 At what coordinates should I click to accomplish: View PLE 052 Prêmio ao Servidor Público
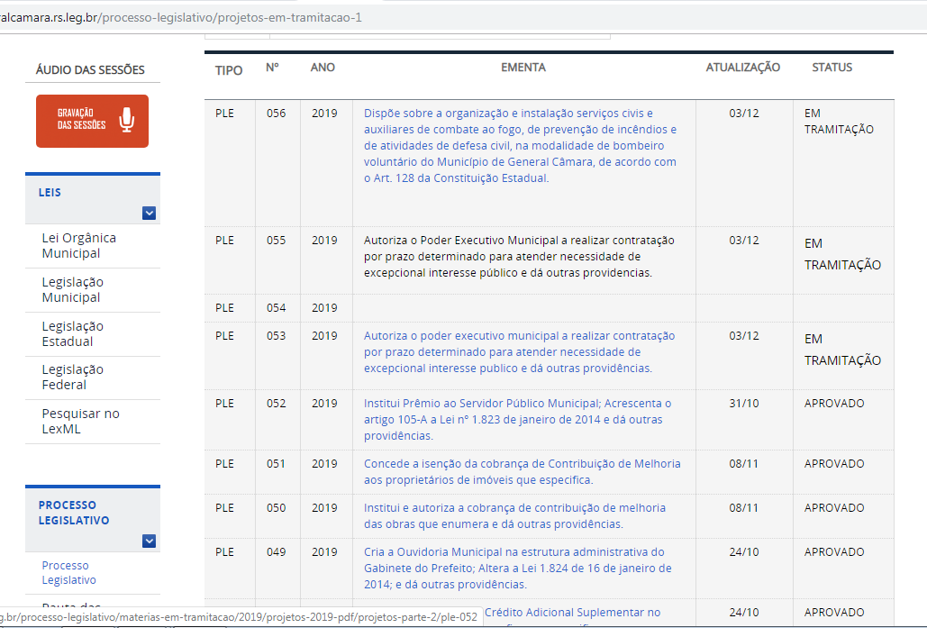point(517,419)
